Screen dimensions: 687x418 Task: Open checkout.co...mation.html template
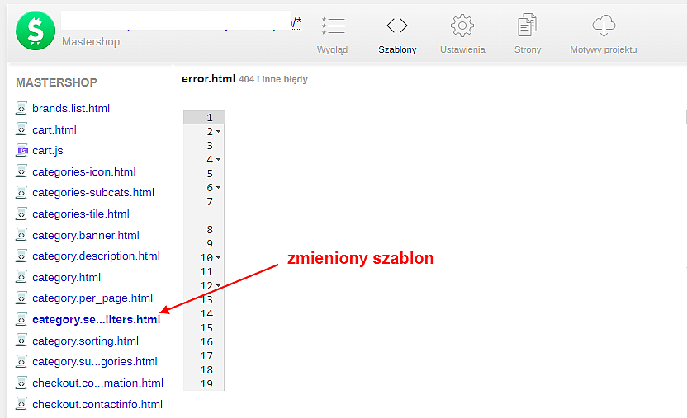coord(97,383)
